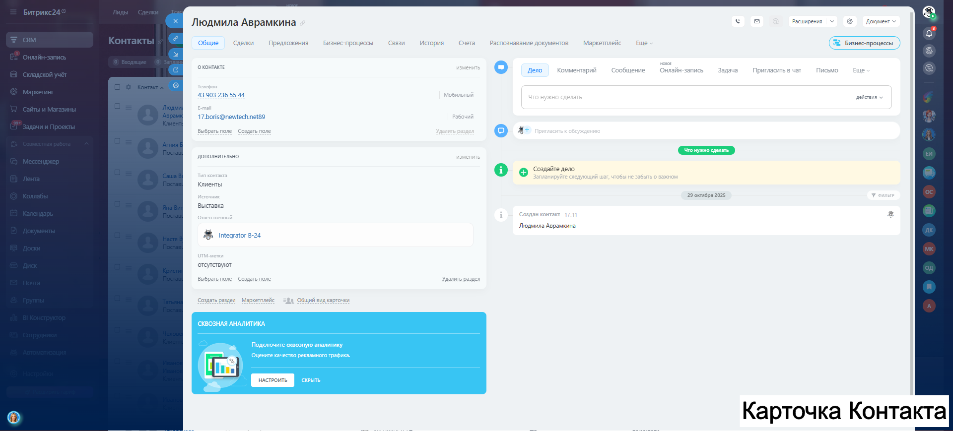The image size is (953, 431).
Task: Open notifications bell with badge 3
Action: pyautogui.click(x=929, y=33)
